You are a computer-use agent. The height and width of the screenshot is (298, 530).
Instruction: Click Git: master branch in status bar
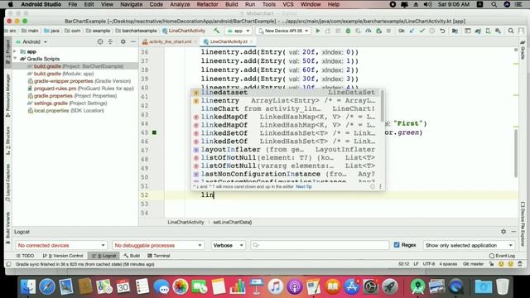473,264
